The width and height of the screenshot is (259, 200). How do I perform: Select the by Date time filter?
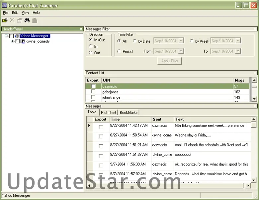click(x=134, y=41)
